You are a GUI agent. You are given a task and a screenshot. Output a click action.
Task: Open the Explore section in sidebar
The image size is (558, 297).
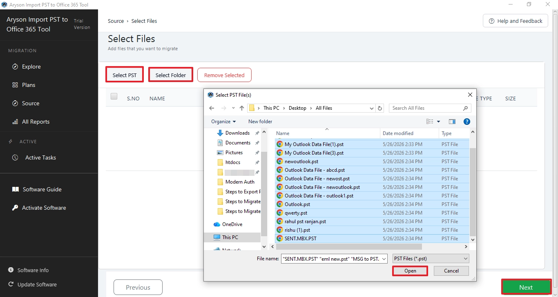click(27, 66)
